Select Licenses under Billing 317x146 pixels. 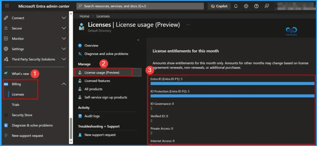click(x=18, y=94)
